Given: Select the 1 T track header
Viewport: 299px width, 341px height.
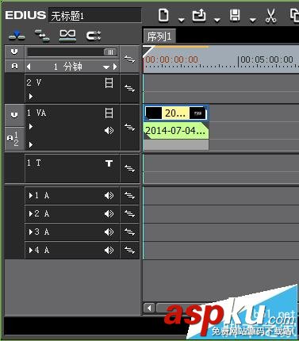Looking at the screenshot, I should [72, 169].
